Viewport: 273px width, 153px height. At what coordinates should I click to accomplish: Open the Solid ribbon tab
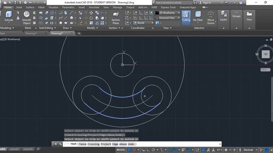[19, 7]
